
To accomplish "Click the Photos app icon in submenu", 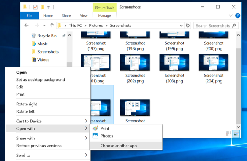I will coord(95,136).
